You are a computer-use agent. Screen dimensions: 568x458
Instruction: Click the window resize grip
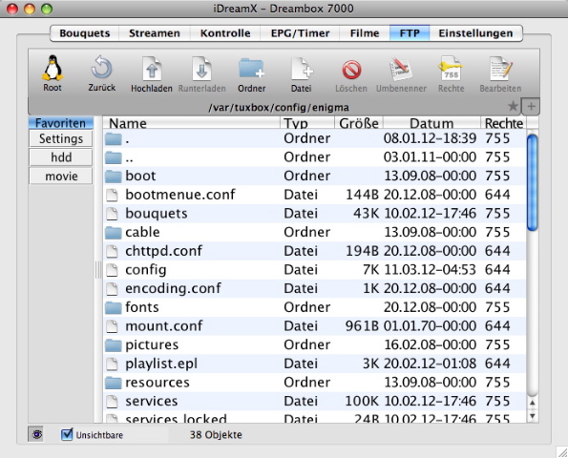562,452
